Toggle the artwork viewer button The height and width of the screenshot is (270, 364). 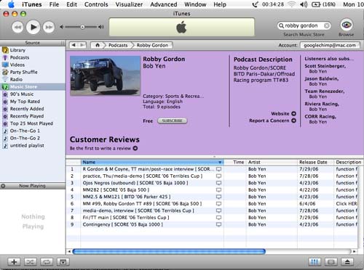click(x=63, y=262)
